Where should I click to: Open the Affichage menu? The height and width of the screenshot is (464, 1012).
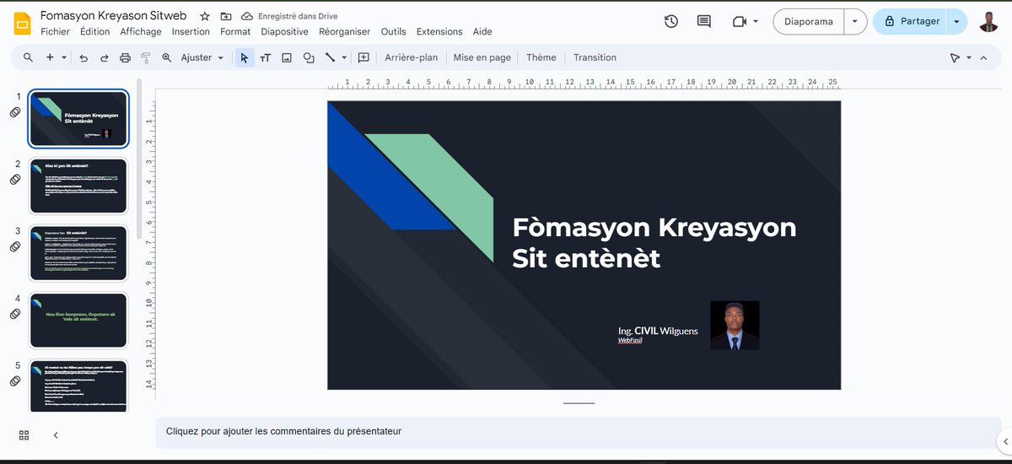pos(140,31)
